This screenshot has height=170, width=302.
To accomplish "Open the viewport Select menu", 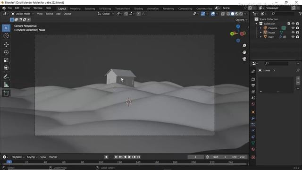I will click(x=49, y=14).
